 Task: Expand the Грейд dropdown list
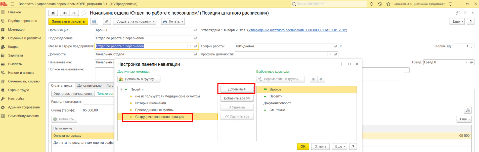pos(466,62)
